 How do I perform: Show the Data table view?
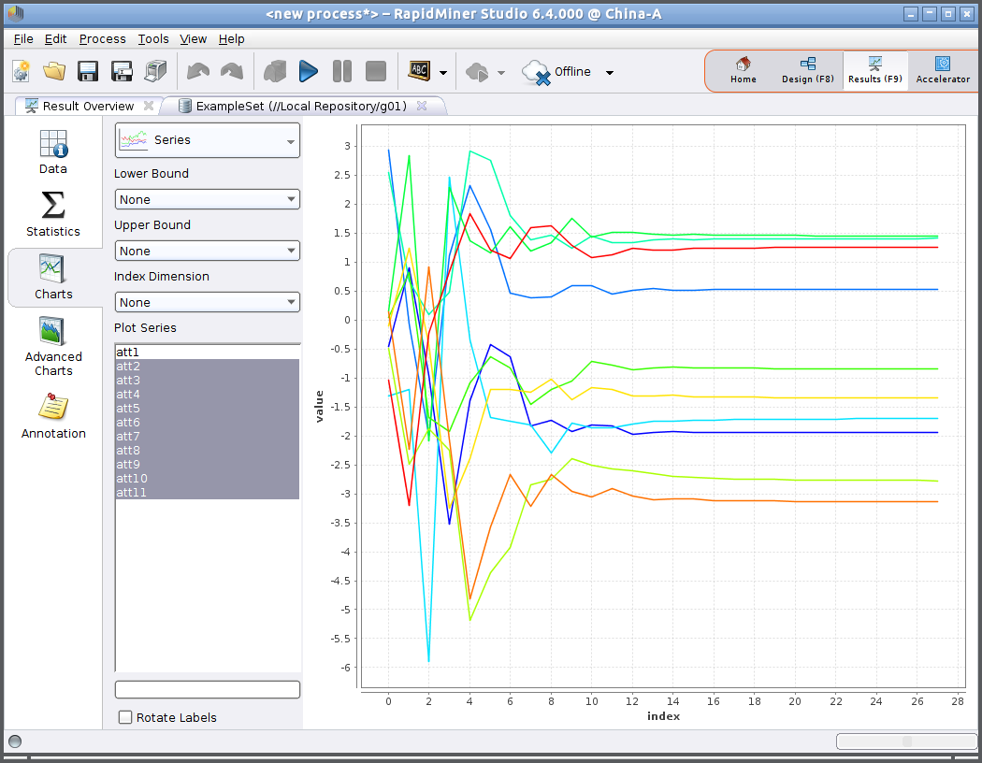pos(53,152)
